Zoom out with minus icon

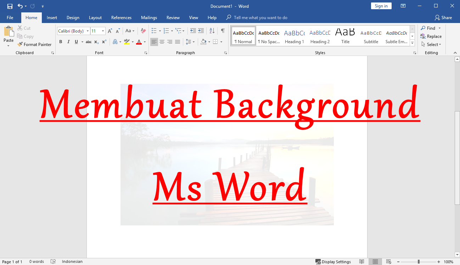[399, 262]
